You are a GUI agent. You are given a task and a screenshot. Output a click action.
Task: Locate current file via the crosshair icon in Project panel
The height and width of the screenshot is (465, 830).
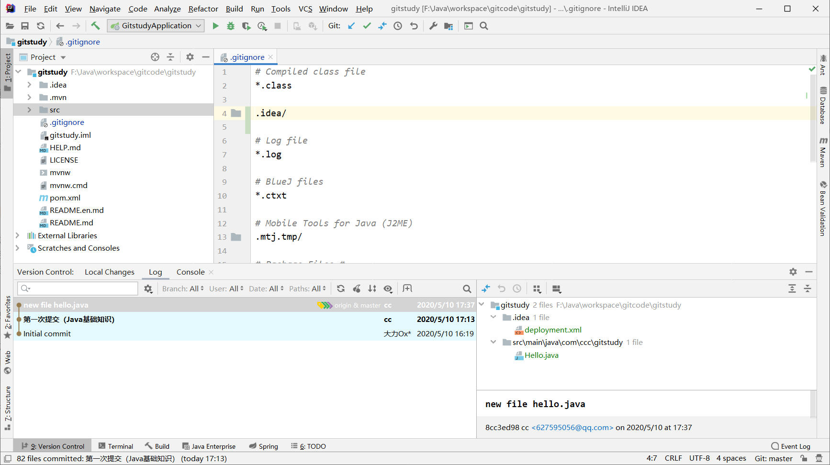(x=155, y=57)
